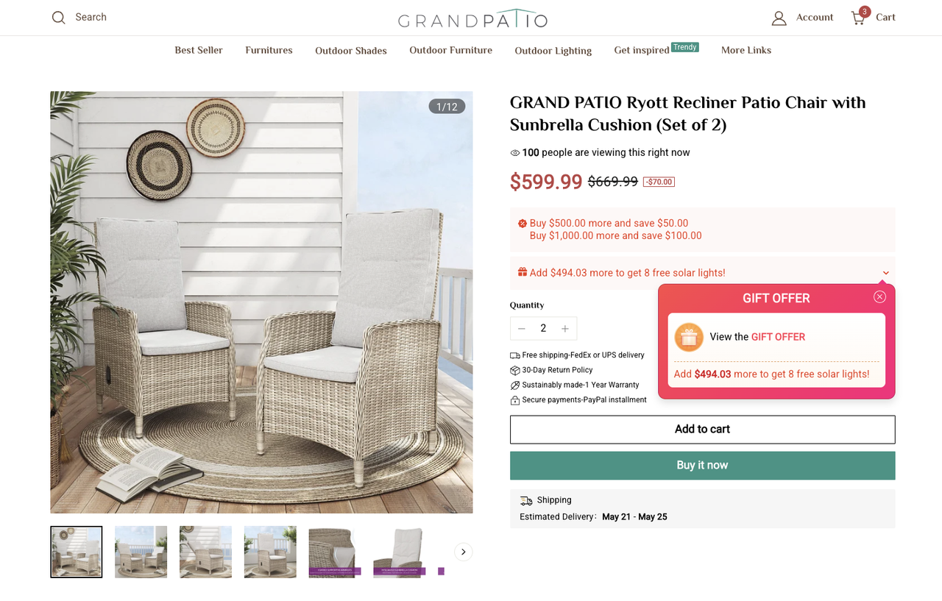Add the chairs to cart
The height and width of the screenshot is (601, 942).
click(x=702, y=430)
